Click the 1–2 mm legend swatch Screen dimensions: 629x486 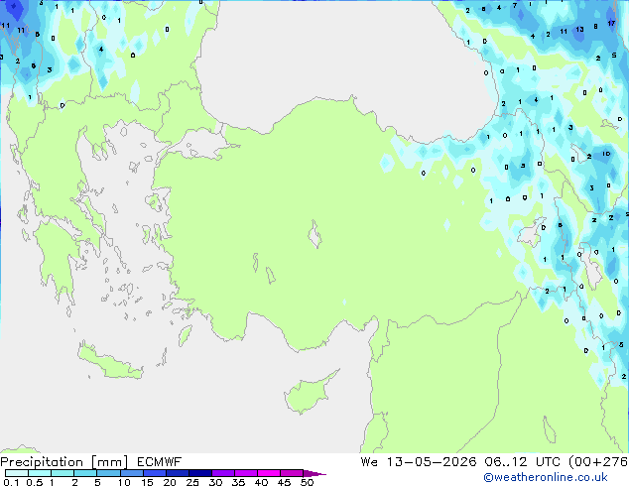coord(63,473)
